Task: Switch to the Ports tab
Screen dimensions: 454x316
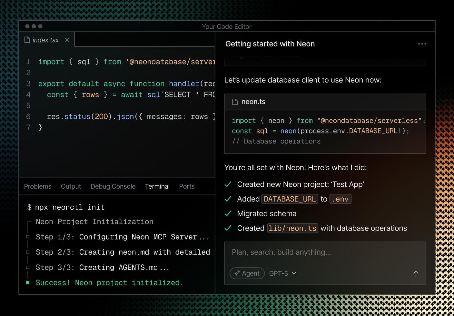Action: coord(187,186)
